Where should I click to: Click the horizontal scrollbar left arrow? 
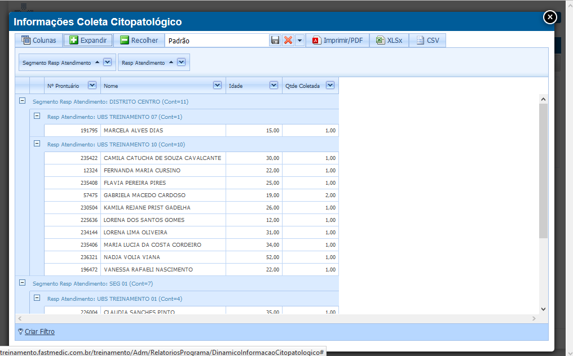click(20, 318)
